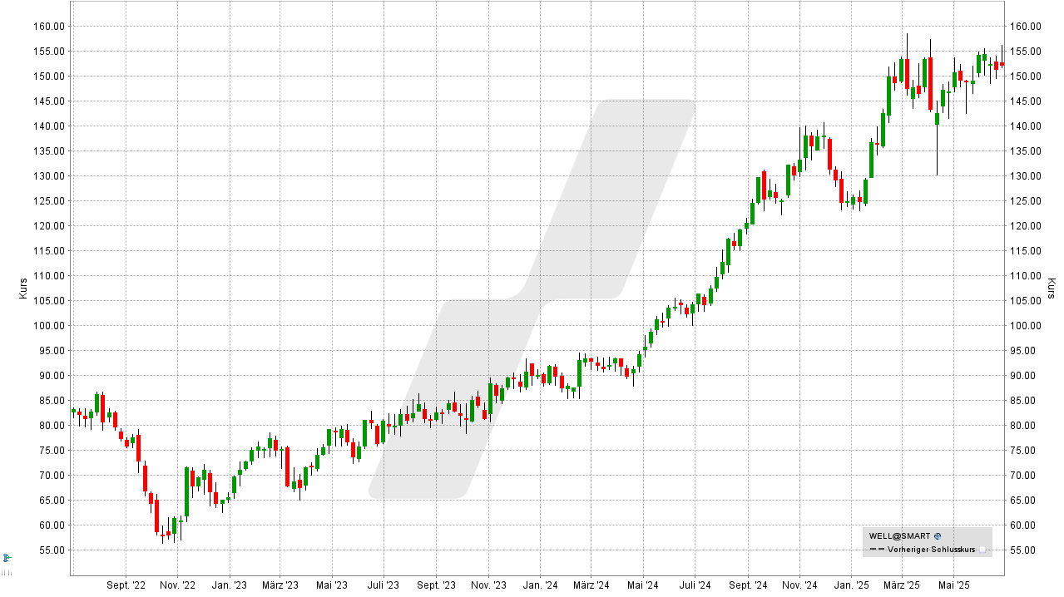Click the Nov. '22 date label
This screenshot has height=597, width=1064.
[177, 585]
